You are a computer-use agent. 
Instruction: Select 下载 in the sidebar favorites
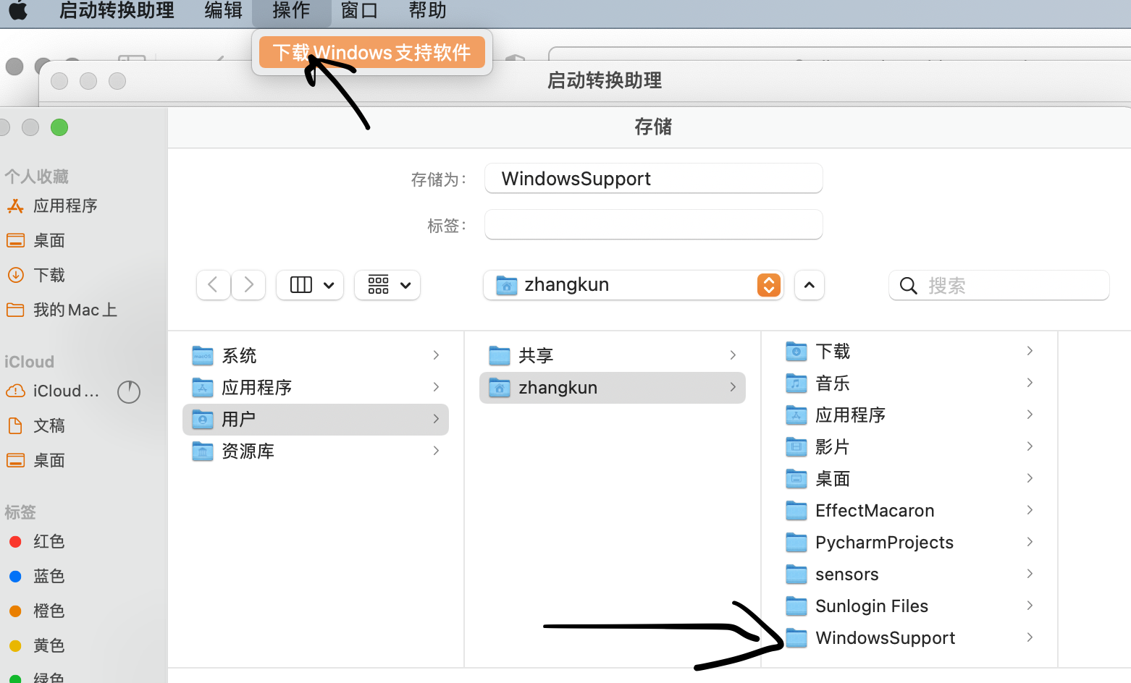[x=36, y=276]
